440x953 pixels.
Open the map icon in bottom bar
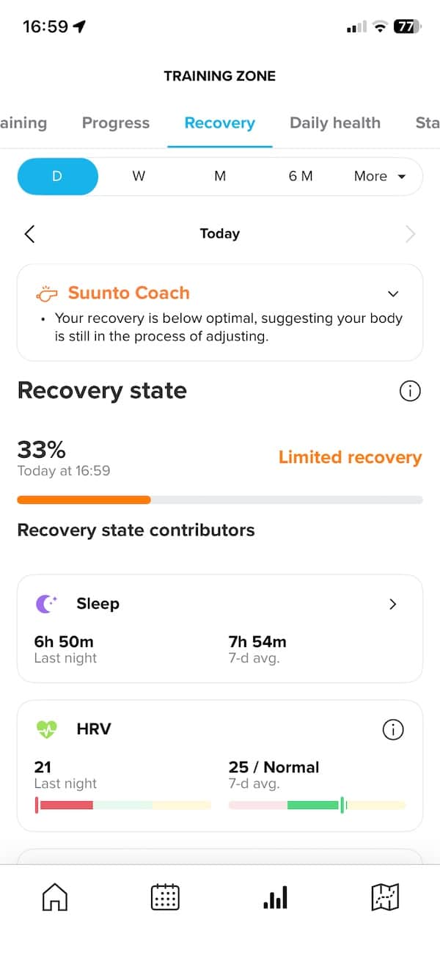(x=385, y=897)
